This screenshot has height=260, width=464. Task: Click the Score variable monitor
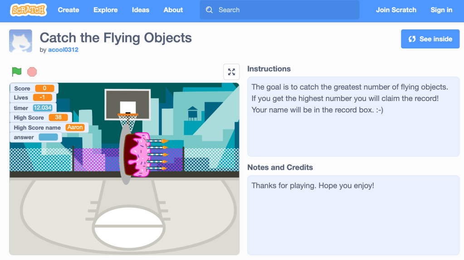click(x=34, y=88)
